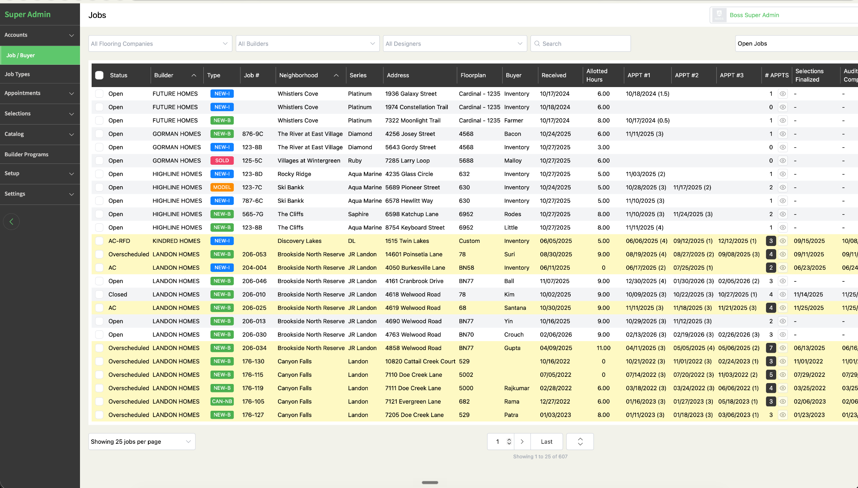Click the Search input field

tap(580, 44)
